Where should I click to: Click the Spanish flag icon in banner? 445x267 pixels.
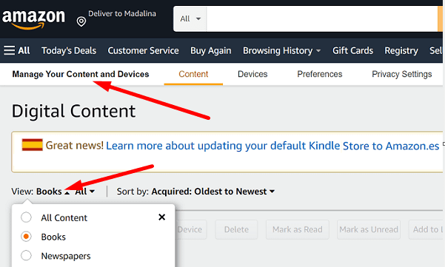(33, 145)
